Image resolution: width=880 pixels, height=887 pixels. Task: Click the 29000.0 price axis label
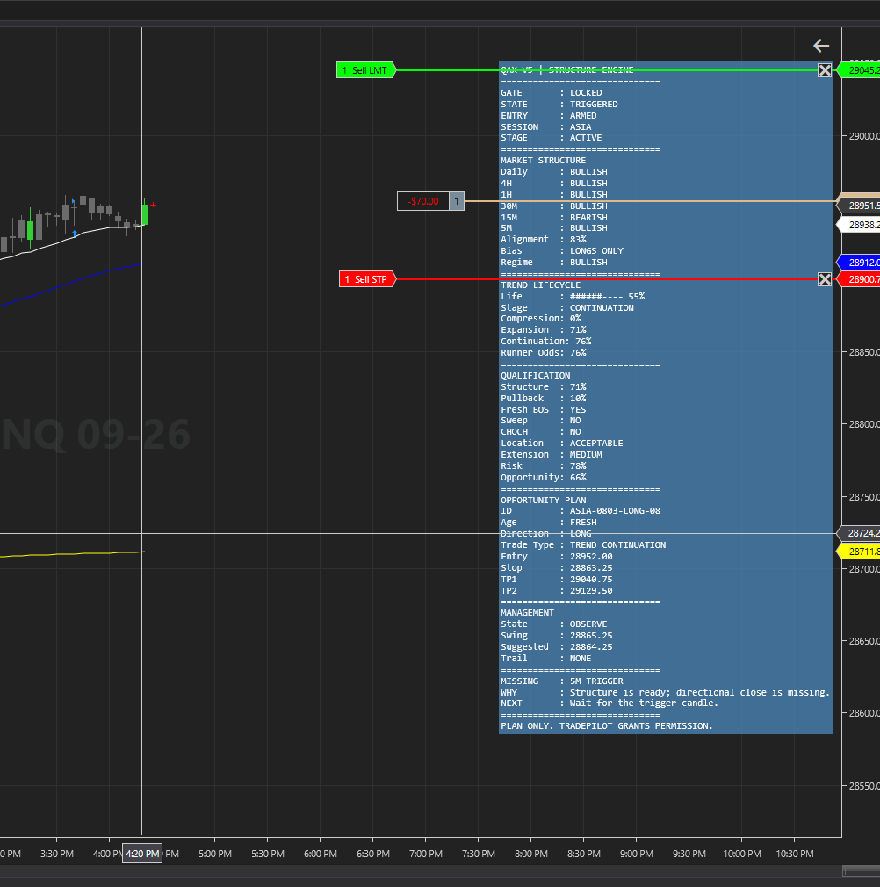(x=864, y=136)
